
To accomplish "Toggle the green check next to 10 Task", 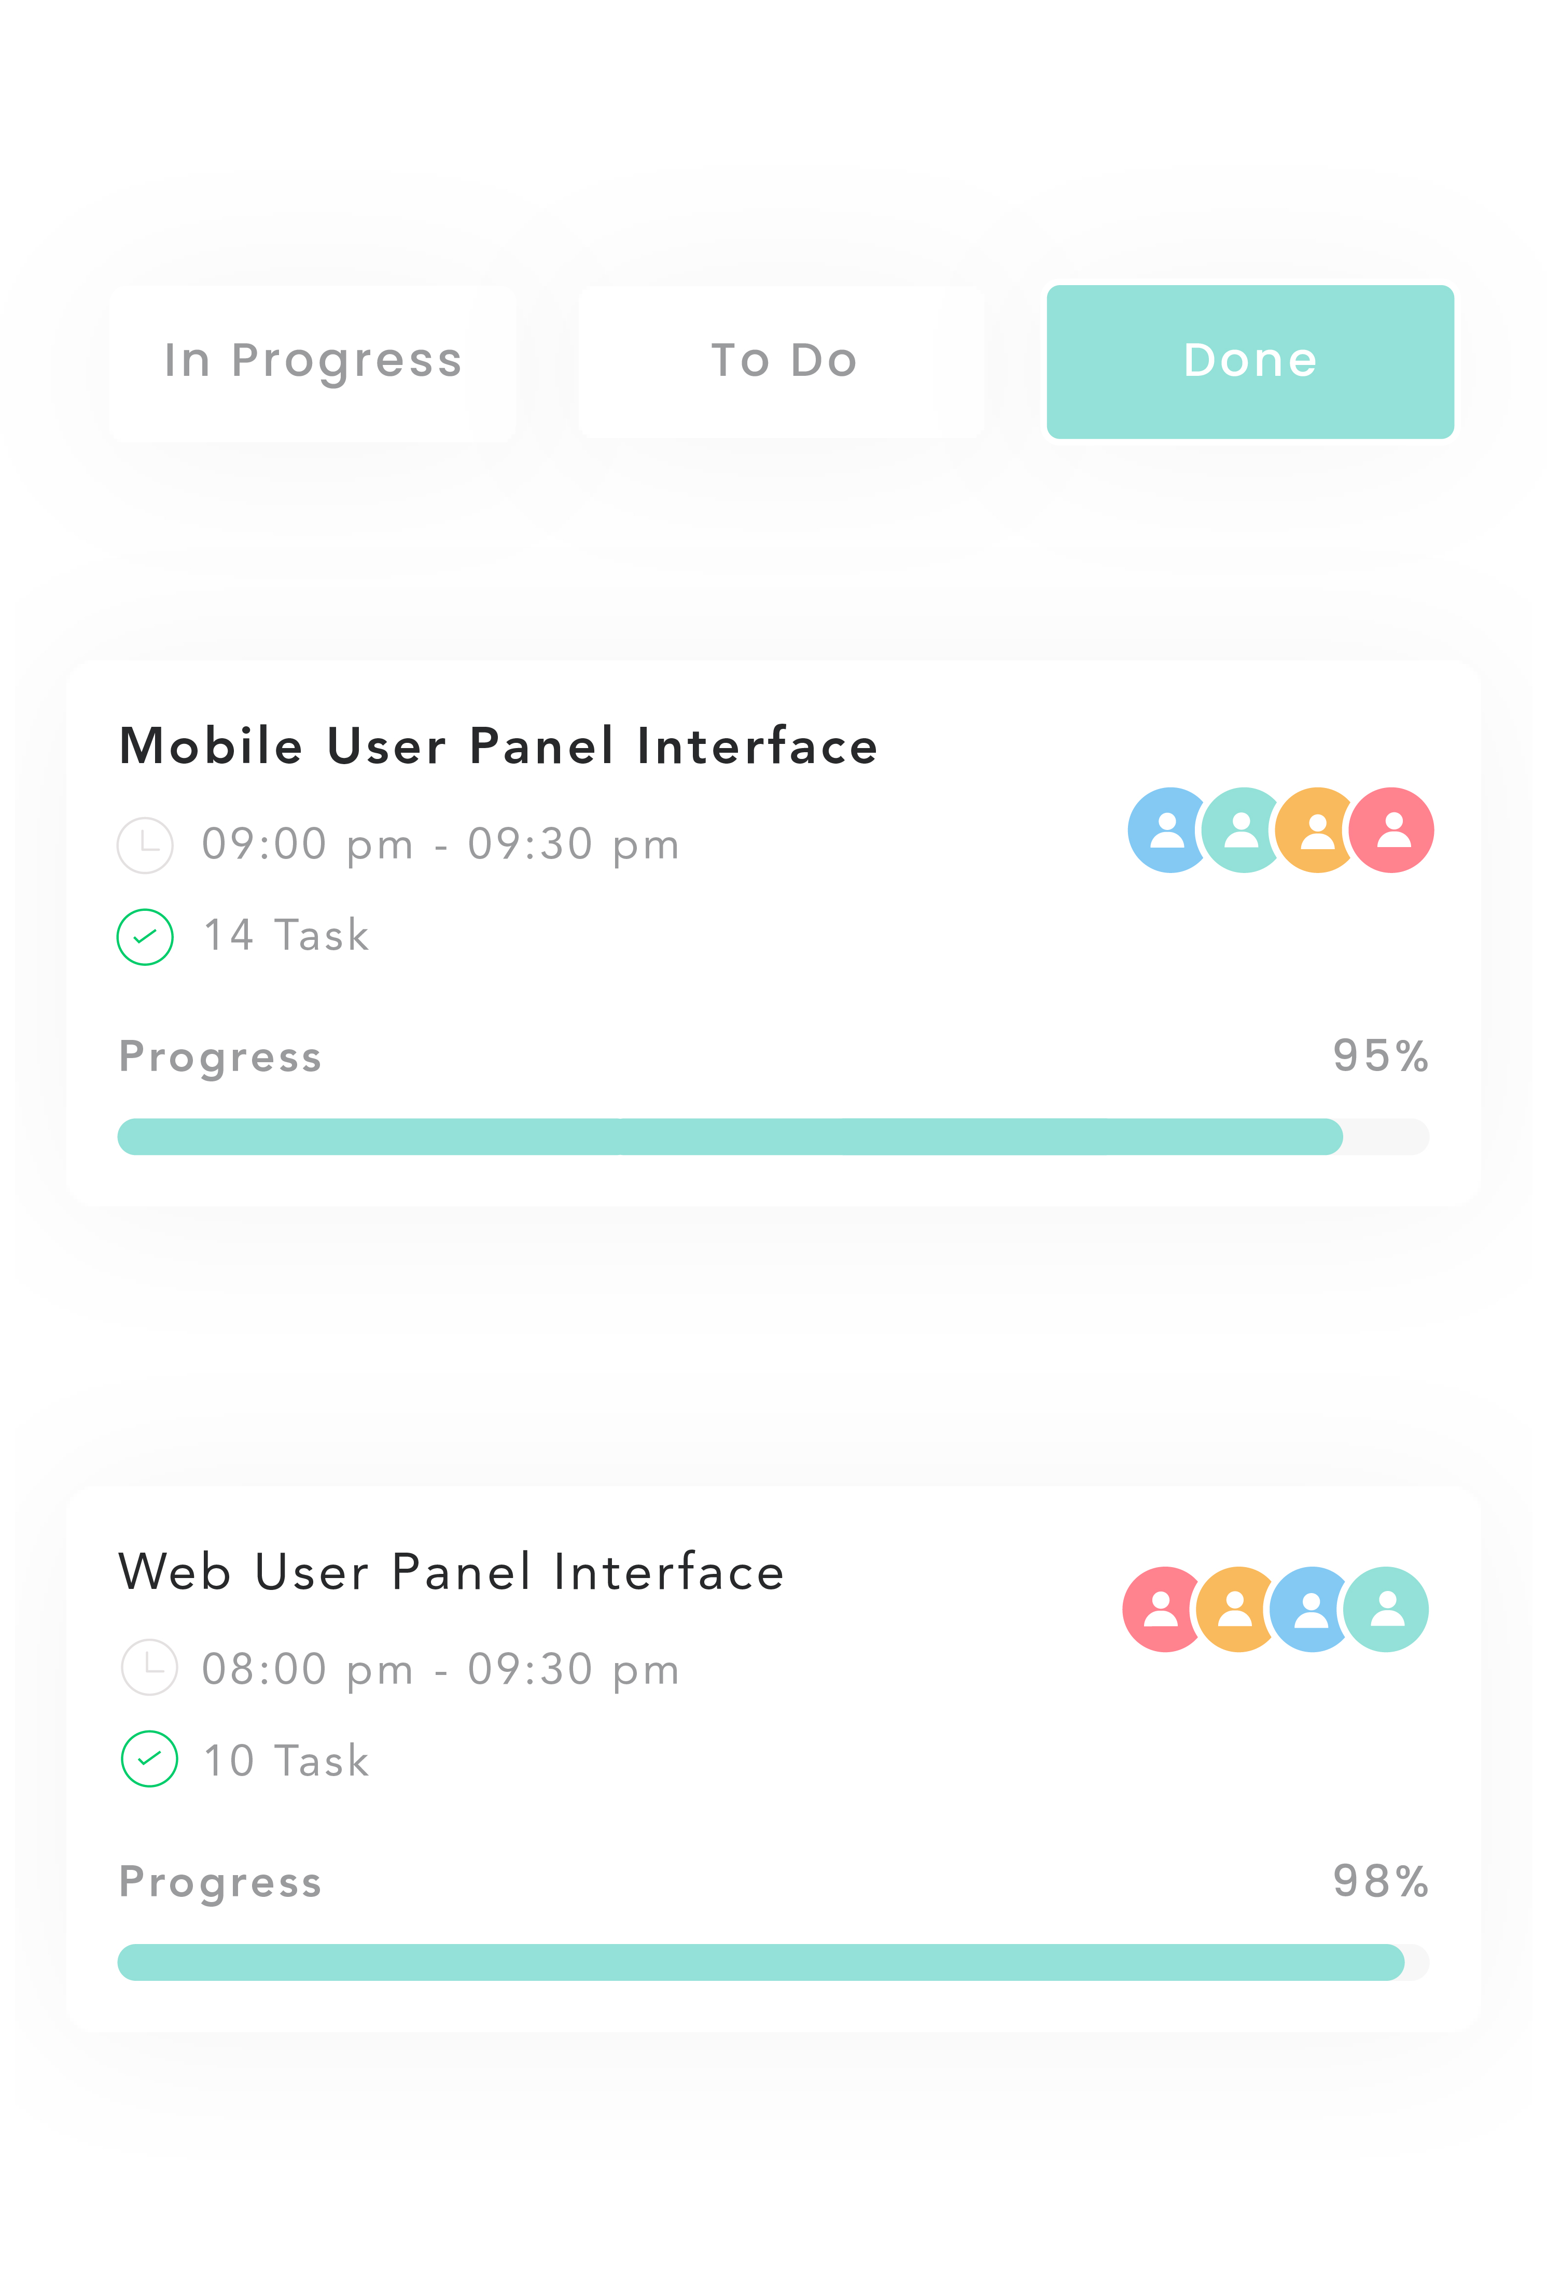I will 149,1759.
